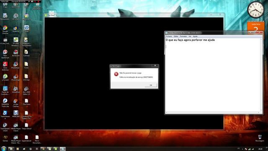Open DAEMON Tools Lite desktop icon
Screen dimensions: 268x151
[5, 103]
